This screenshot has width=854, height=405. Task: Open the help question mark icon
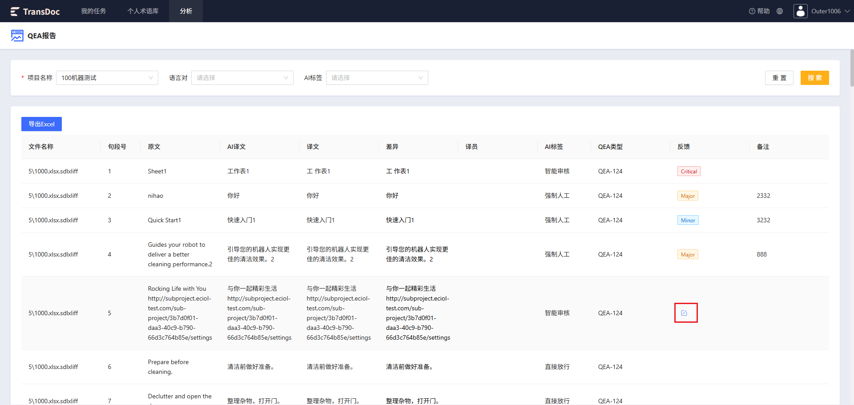click(x=752, y=11)
